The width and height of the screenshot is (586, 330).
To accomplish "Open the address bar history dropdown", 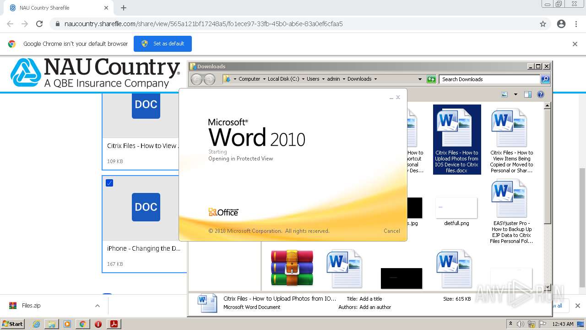I will click(x=420, y=79).
